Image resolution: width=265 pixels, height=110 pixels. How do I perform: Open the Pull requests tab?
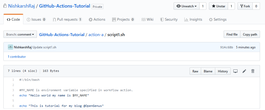coord(67,19)
